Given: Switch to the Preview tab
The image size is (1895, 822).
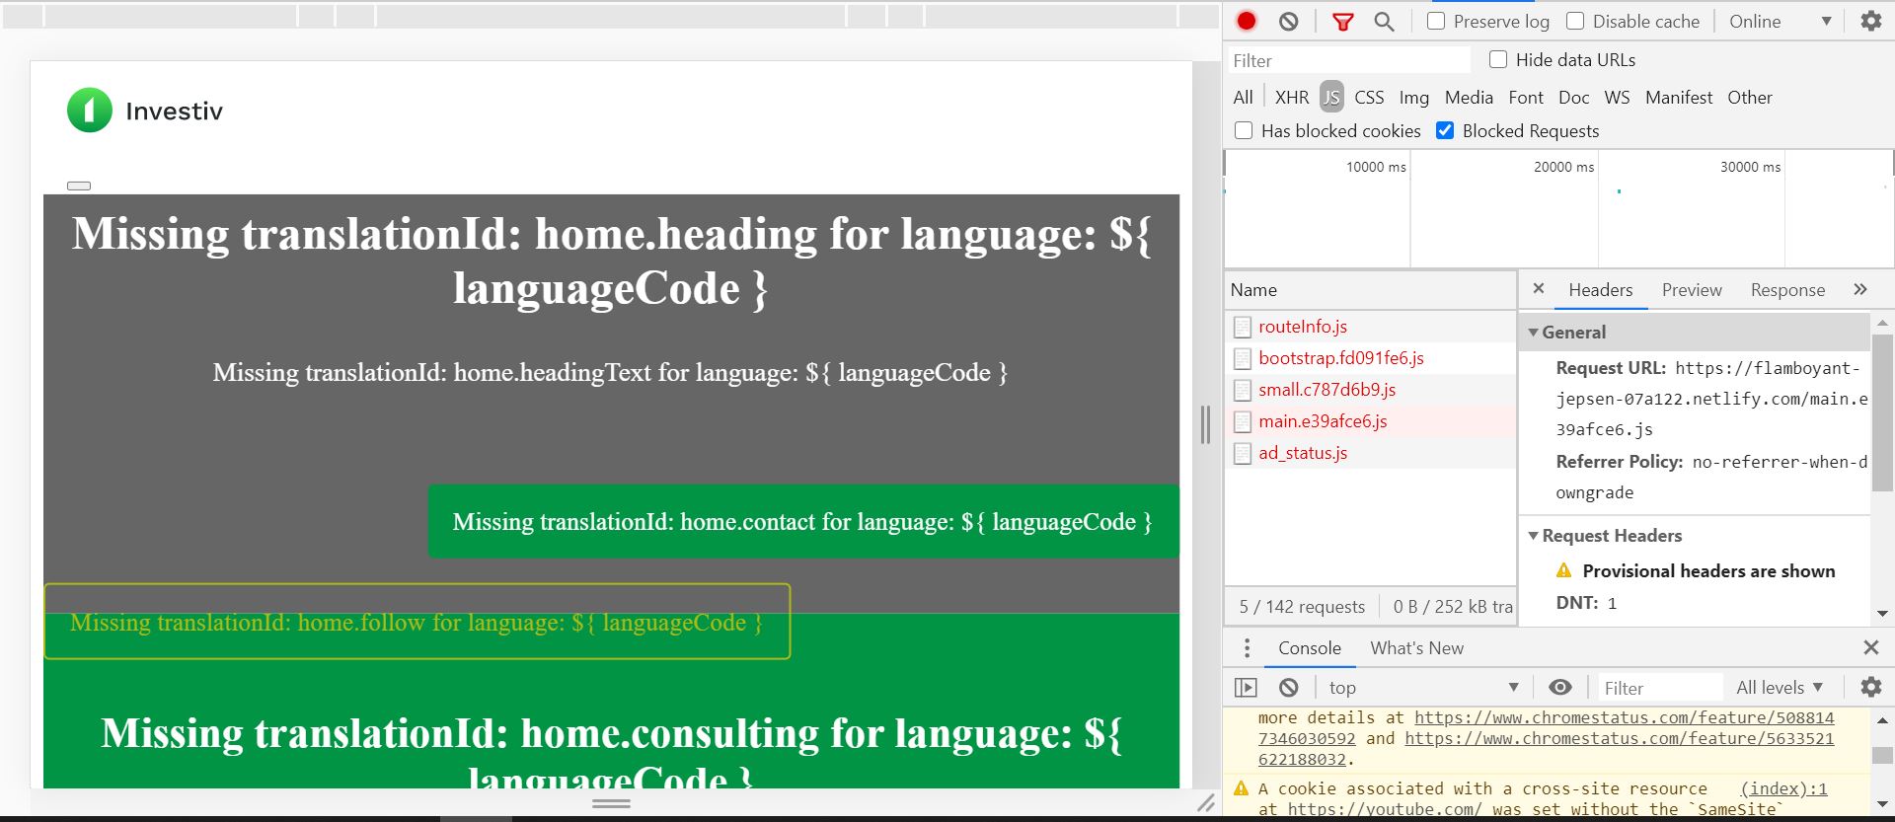Looking at the screenshot, I should (1692, 289).
